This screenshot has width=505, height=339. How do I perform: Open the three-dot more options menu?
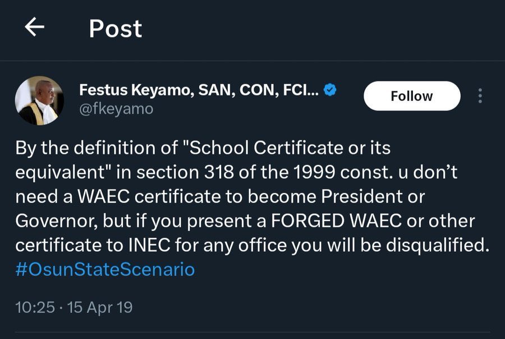click(x=480, y=96)
